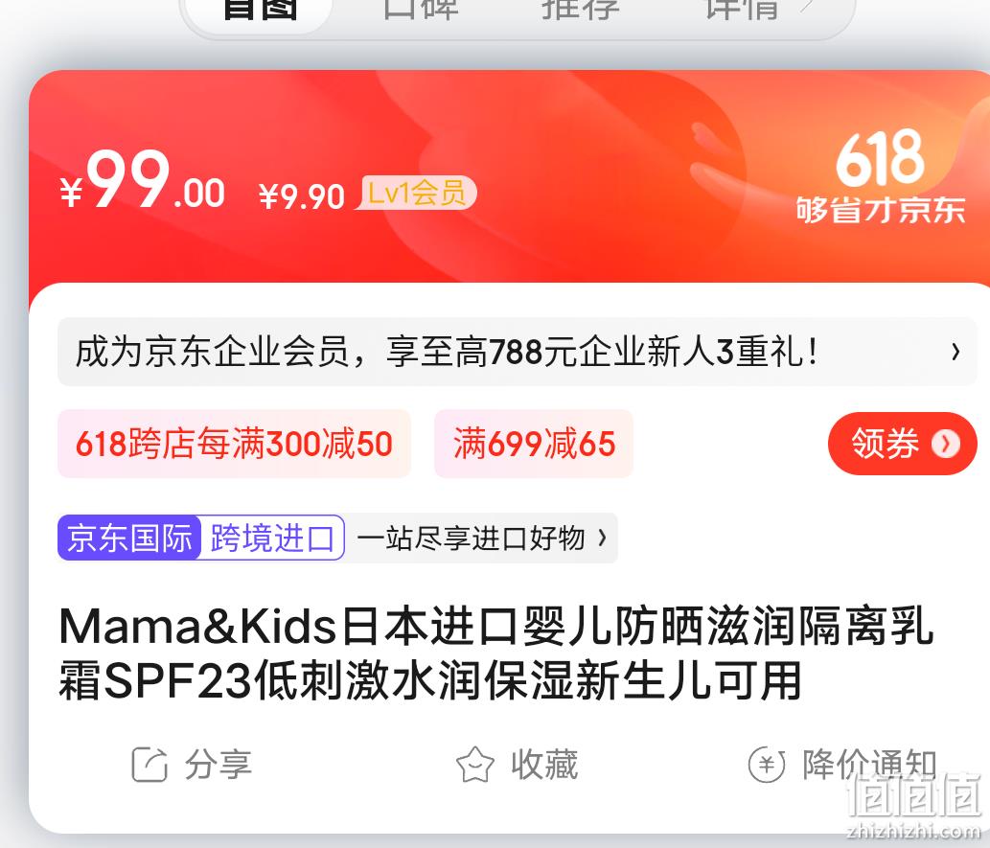Click the Mama&Kids product title
The height and width of the screenshot is (848, 990).
click(x=496, y=653)
